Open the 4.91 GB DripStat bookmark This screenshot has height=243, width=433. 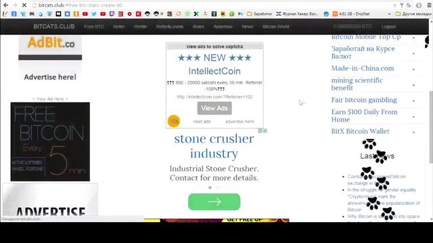(x=351, y=13)
